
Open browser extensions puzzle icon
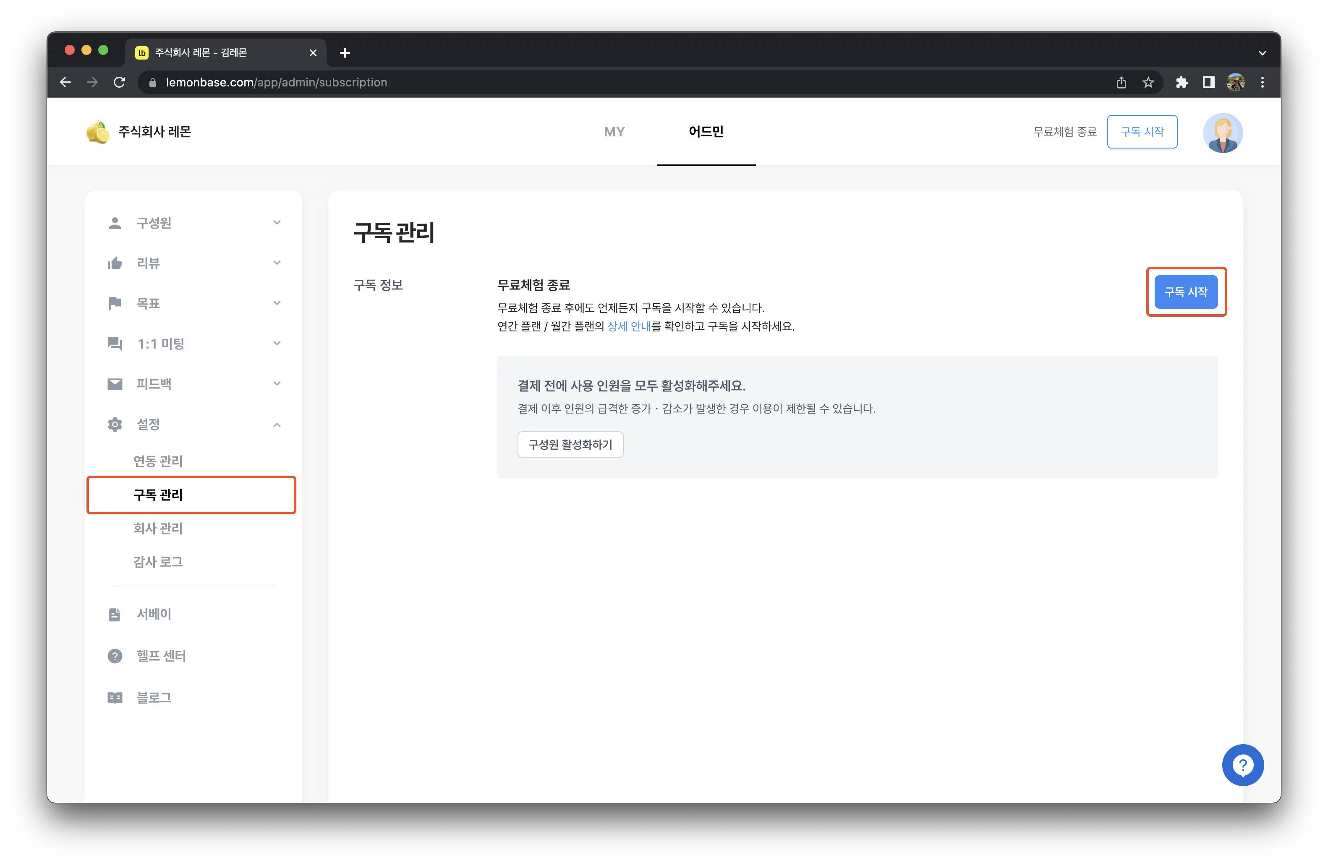click(x=1182, y=83)
